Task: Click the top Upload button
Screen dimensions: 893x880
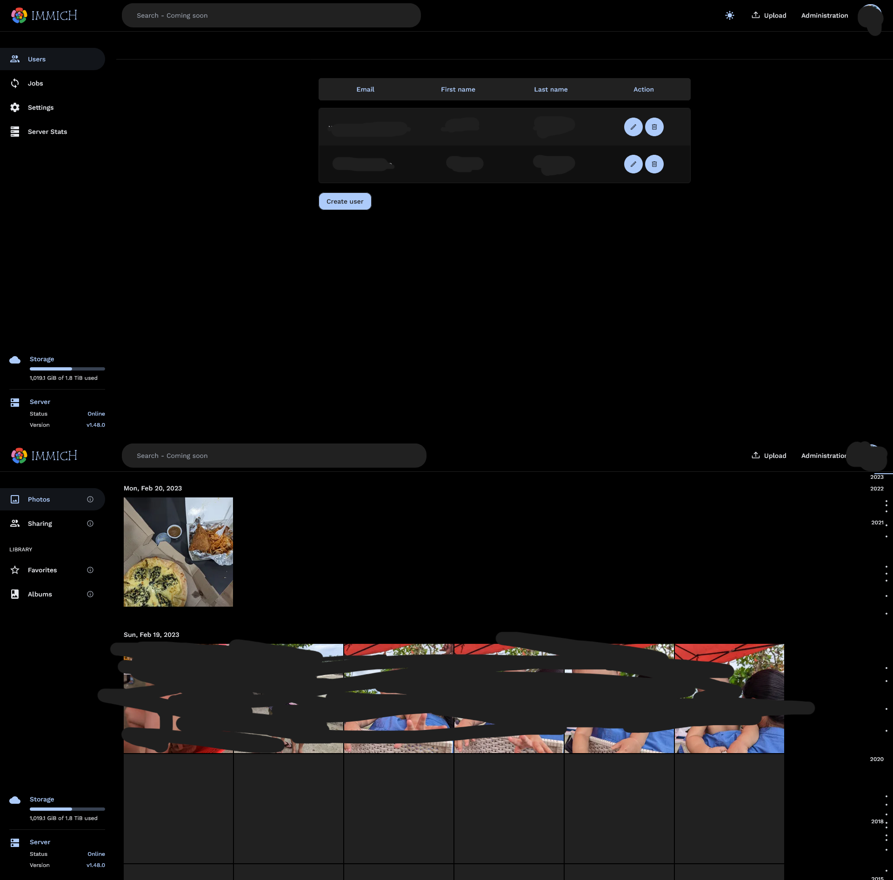Action: (x=769, y=15)
